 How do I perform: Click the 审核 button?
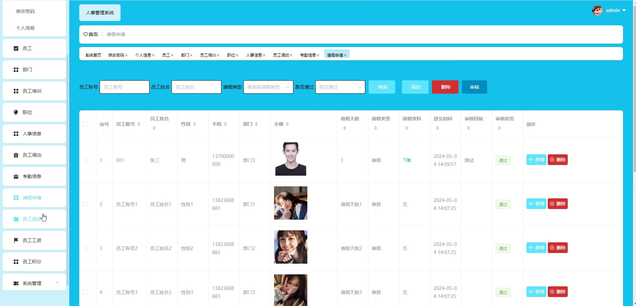pyautogui.click(x=475, y=87)
